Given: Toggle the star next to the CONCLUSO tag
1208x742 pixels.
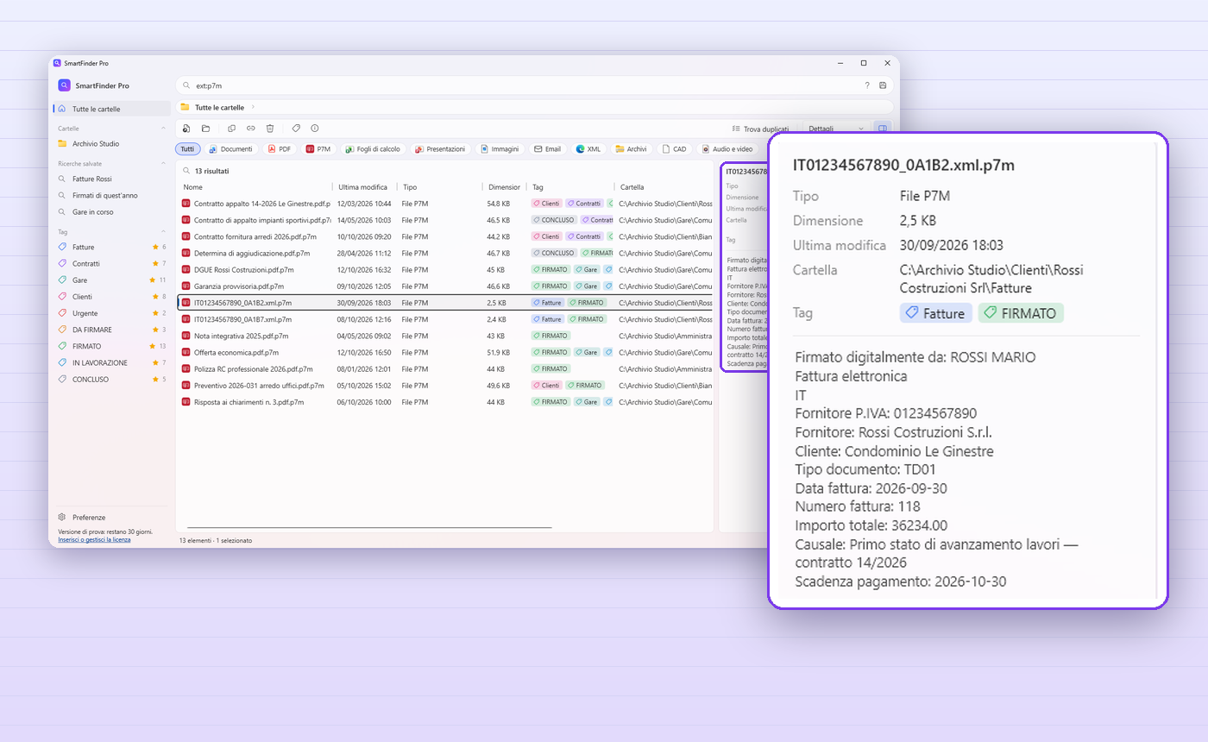Looking at the screenshot, I should [155, 380].
